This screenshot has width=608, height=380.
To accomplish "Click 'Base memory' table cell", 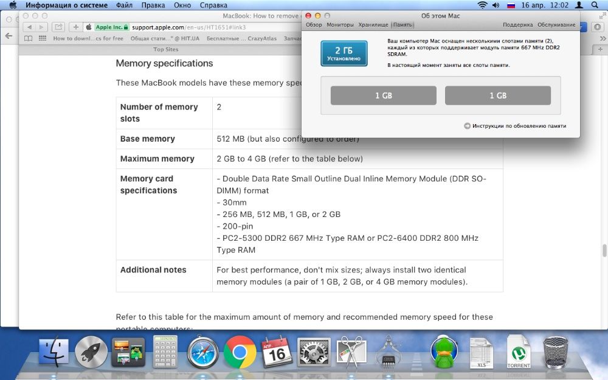I will click(164, 139).
